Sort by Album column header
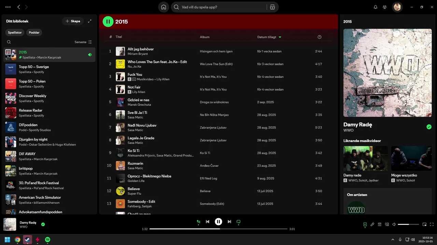 [x=205, y=37]
